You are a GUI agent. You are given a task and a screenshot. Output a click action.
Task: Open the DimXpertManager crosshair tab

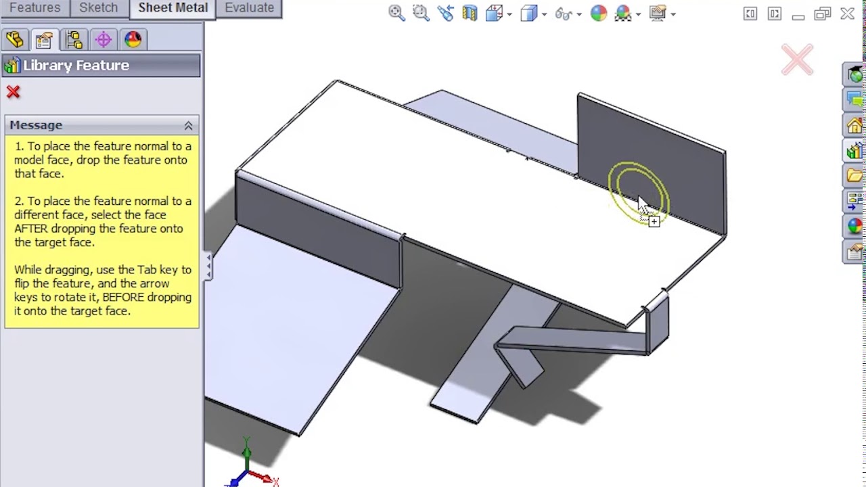(x=103, y=40)
